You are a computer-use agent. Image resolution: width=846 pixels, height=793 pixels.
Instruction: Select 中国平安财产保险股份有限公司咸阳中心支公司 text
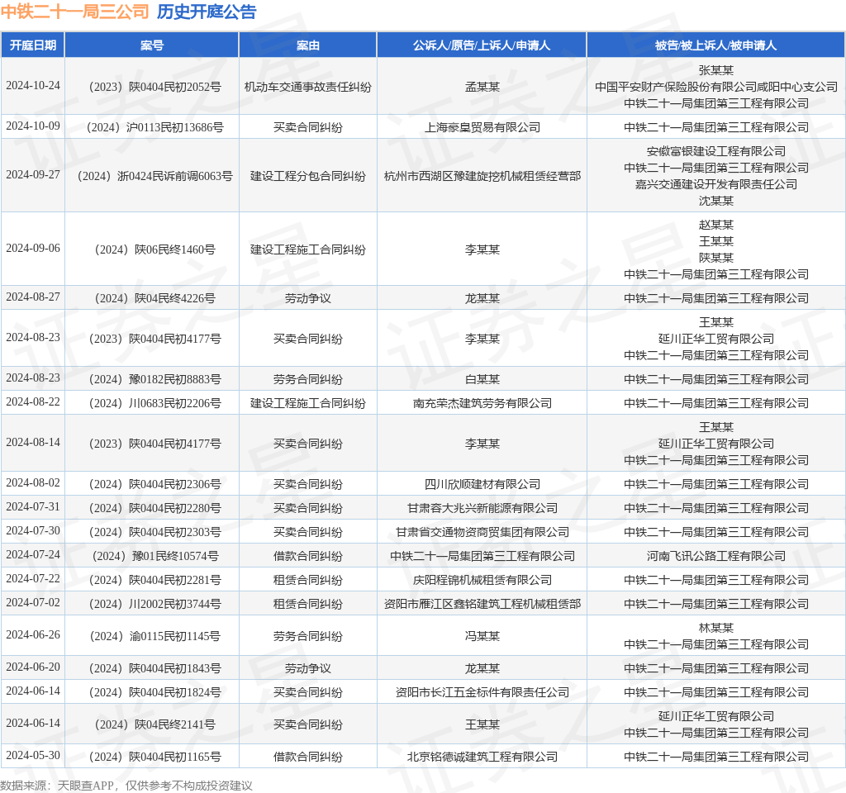click(716, 87)
